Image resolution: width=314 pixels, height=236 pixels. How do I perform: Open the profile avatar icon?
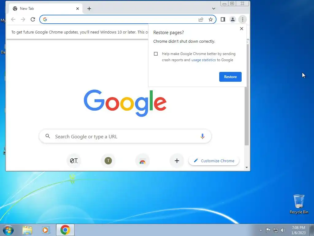pos(233,19)
